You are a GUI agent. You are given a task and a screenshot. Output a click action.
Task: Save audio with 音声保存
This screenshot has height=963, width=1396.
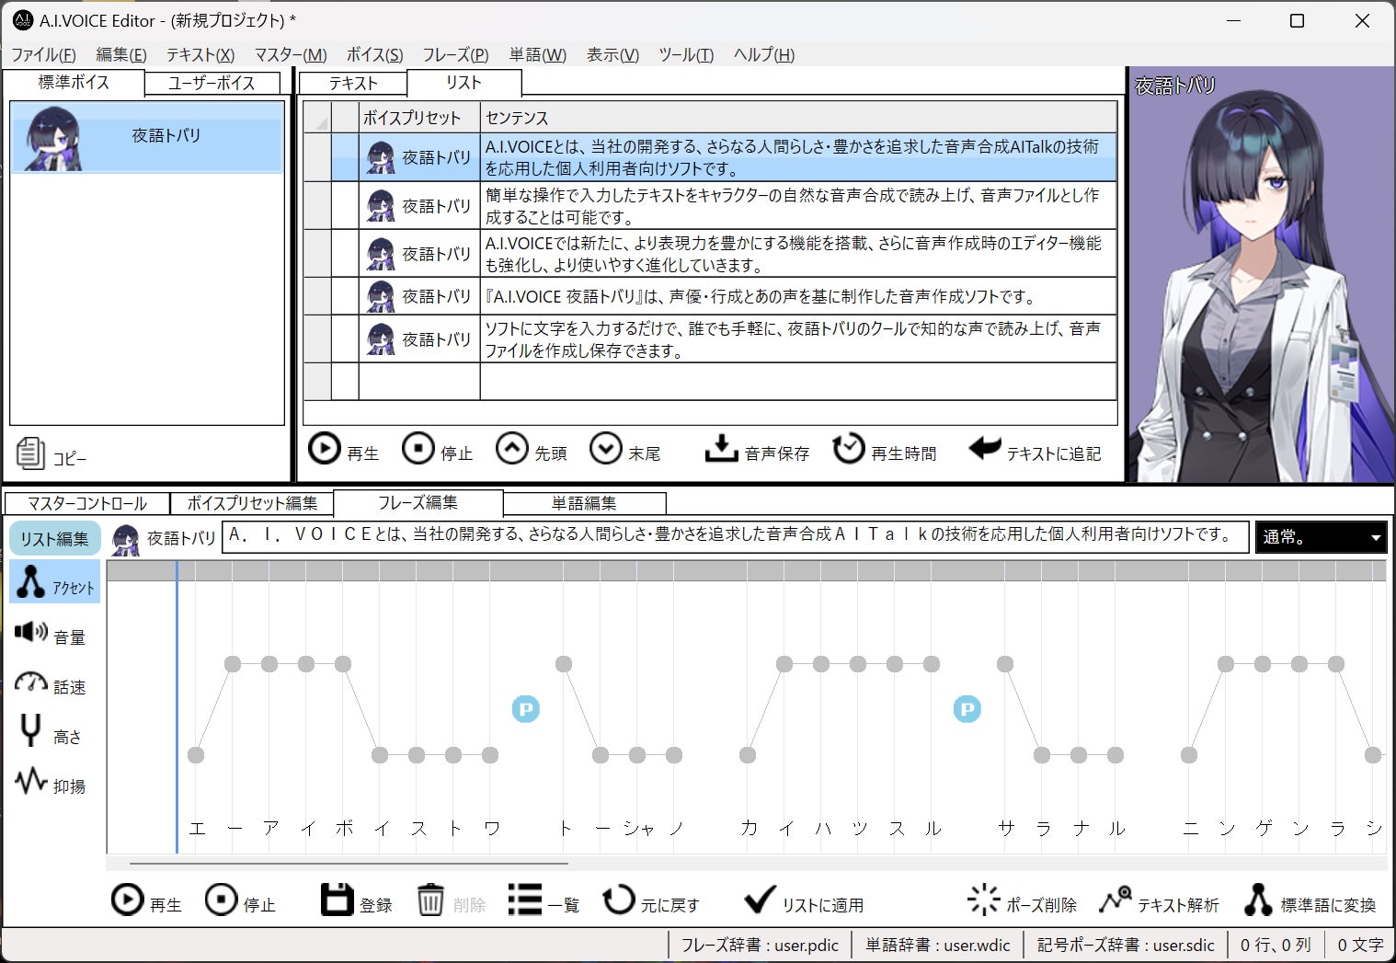pyautogui.click(x=757, y=450)
